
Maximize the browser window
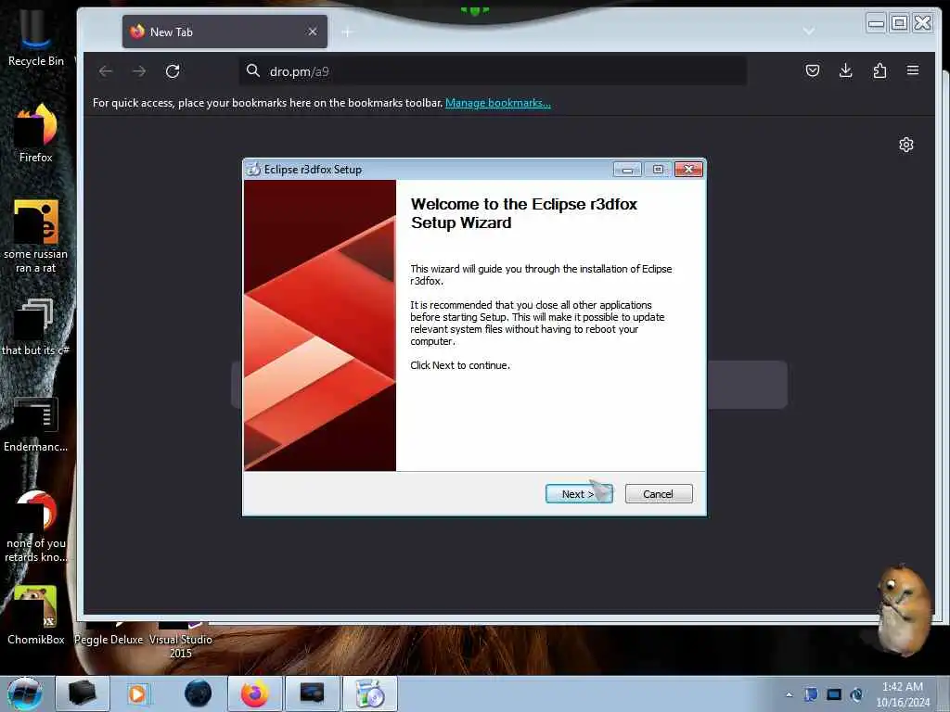click(899, 23)
